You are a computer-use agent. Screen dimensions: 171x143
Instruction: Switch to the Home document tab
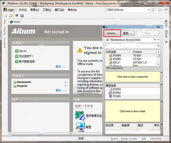[15, 22]
